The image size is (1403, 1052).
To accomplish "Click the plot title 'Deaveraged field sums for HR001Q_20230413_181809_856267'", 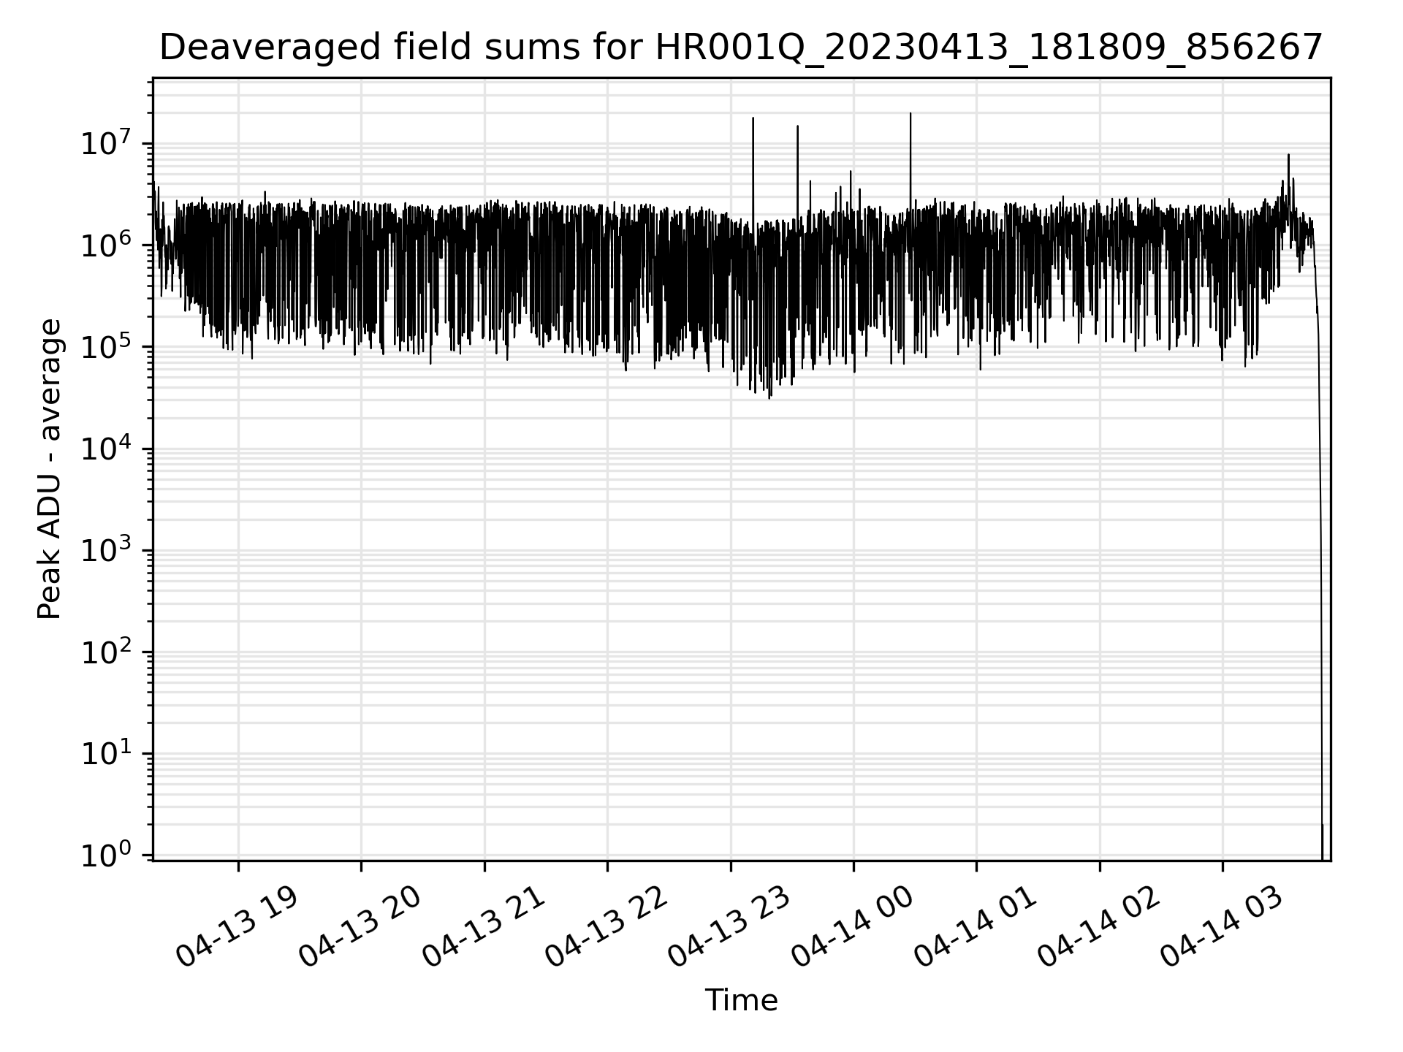I will click(x=741, y=48).
